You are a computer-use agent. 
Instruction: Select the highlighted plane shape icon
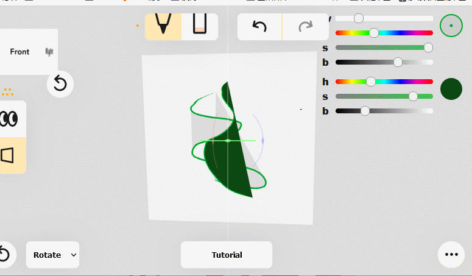9,155
